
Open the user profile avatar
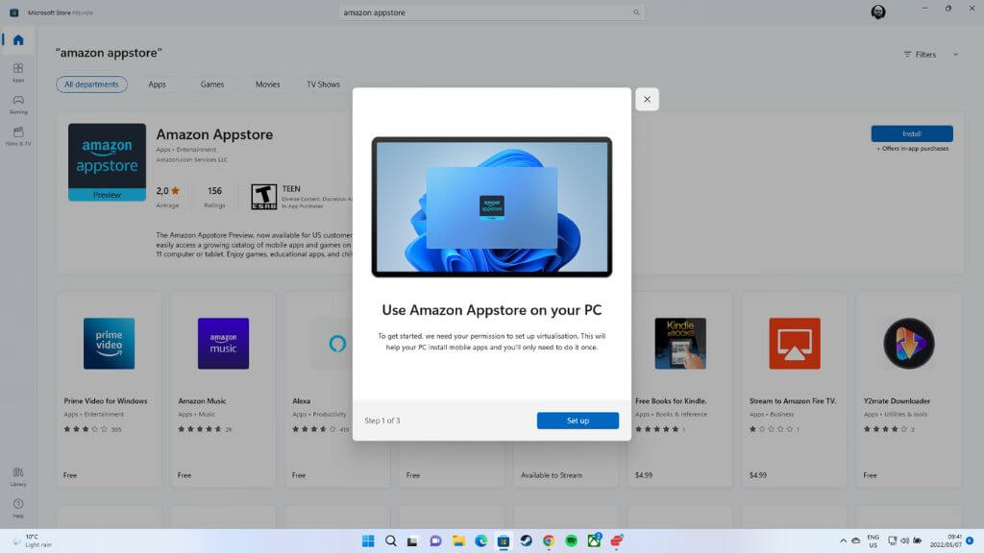tap(878, 12)
